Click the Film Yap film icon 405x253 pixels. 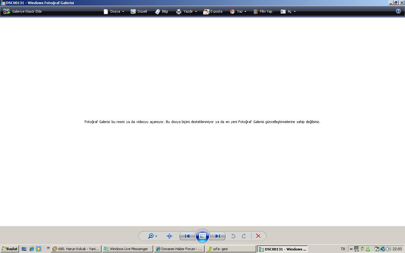click(x=256, y=11)
